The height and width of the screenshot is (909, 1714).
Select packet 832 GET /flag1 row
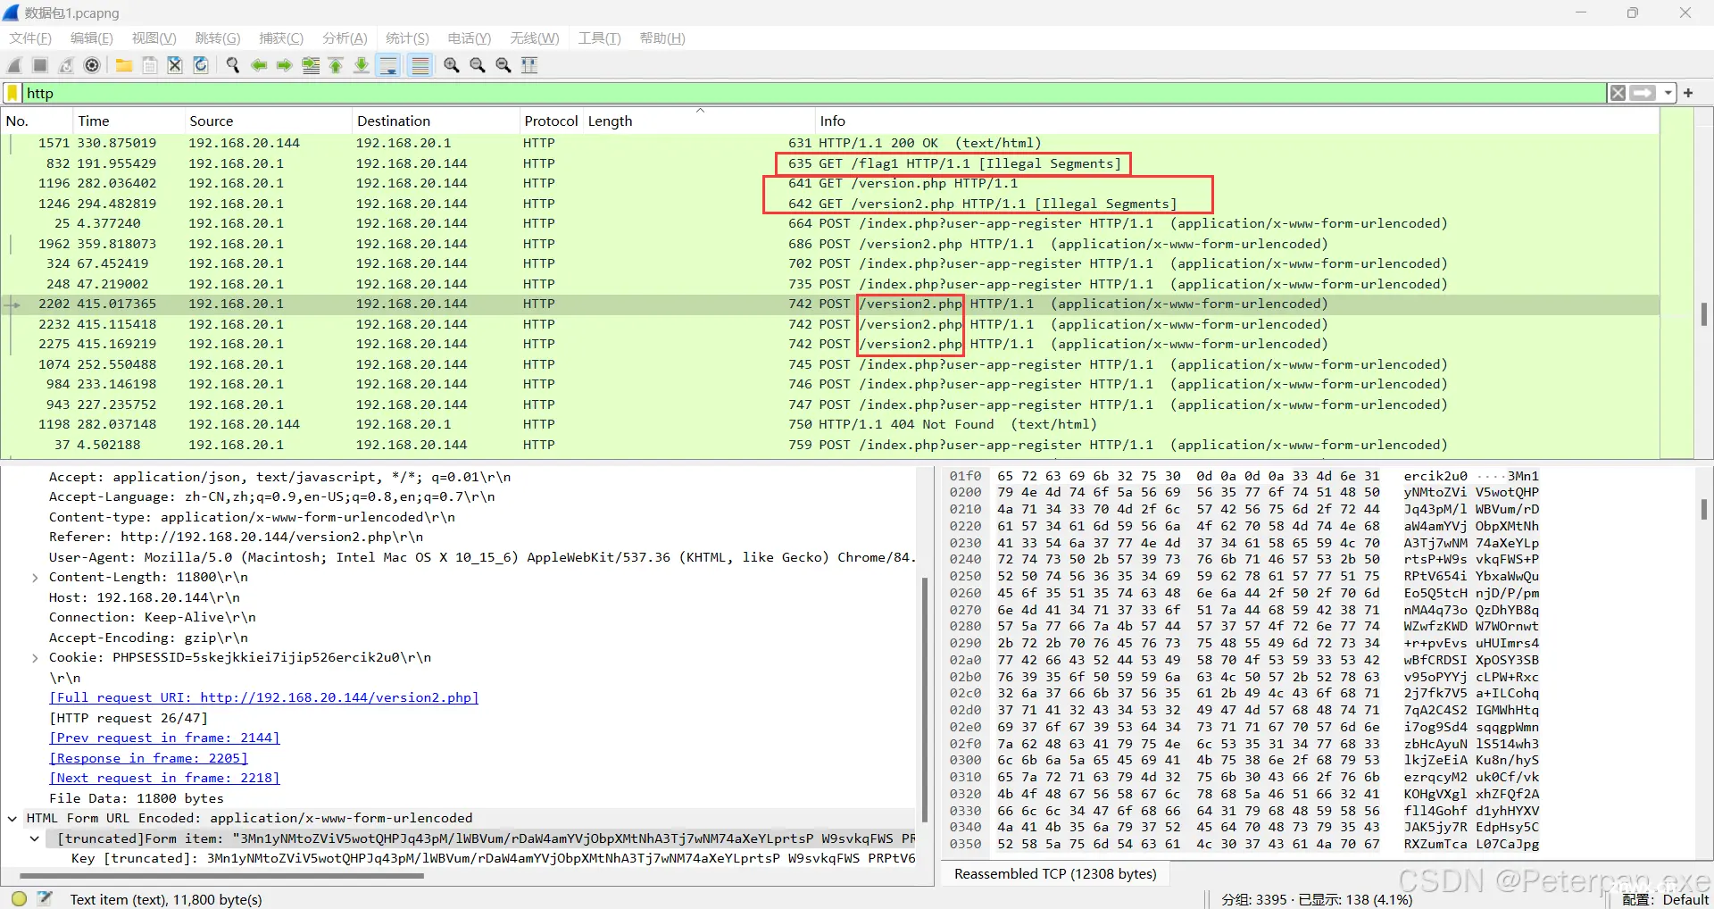830,163
